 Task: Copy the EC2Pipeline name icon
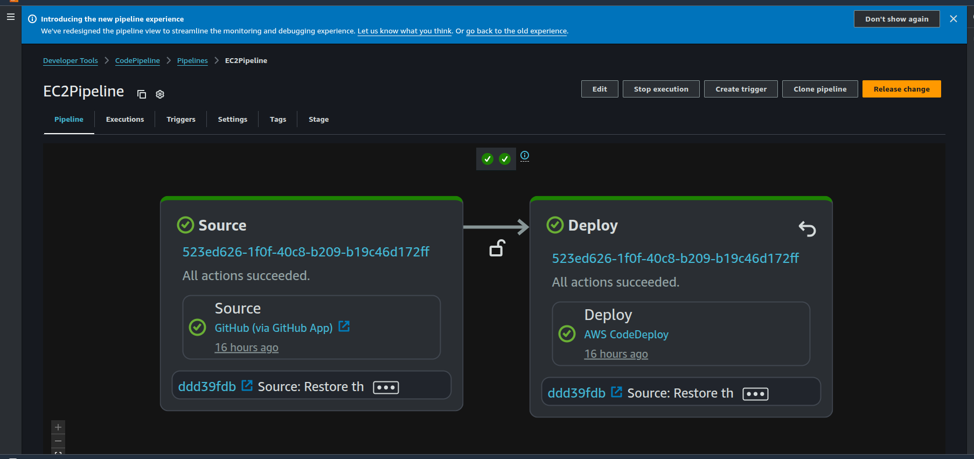[142, 94]
